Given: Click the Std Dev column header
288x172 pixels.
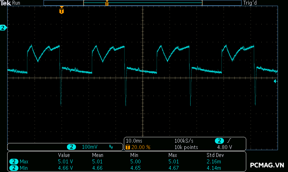Looking at the screenshot, I should point(214,155).
